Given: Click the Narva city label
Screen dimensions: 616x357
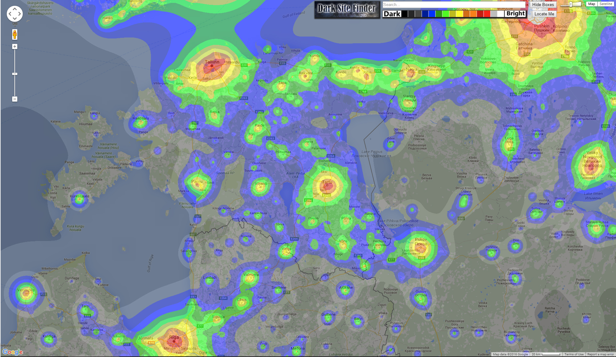Looking at the screenshot, I should (412, 69).
